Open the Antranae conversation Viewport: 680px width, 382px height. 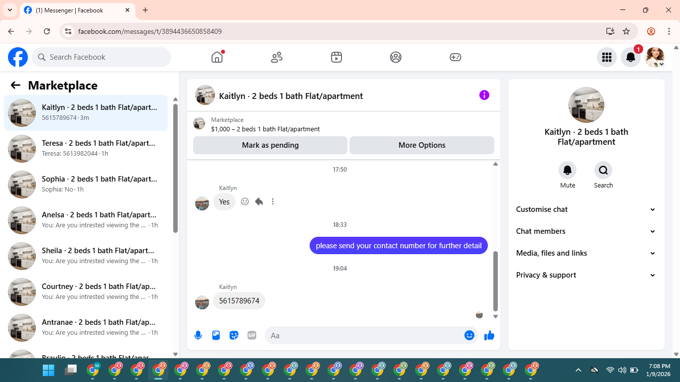pyautogui.click(x=86, y=328)
